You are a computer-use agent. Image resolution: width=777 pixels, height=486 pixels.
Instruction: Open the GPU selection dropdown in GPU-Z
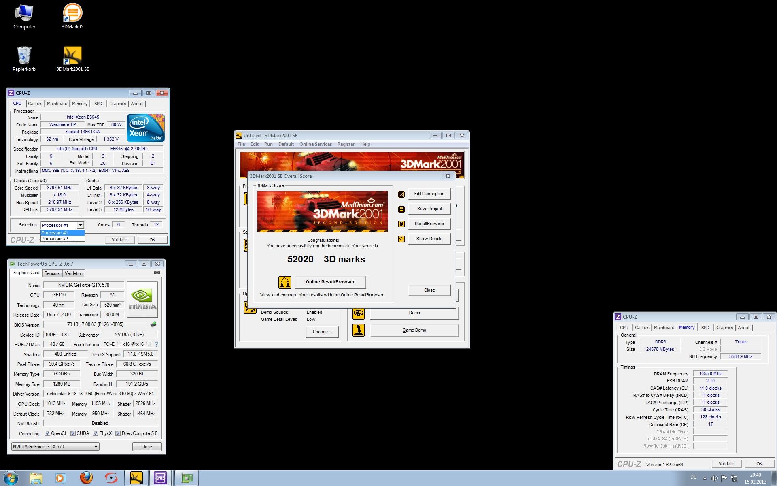tap(55, 447)
